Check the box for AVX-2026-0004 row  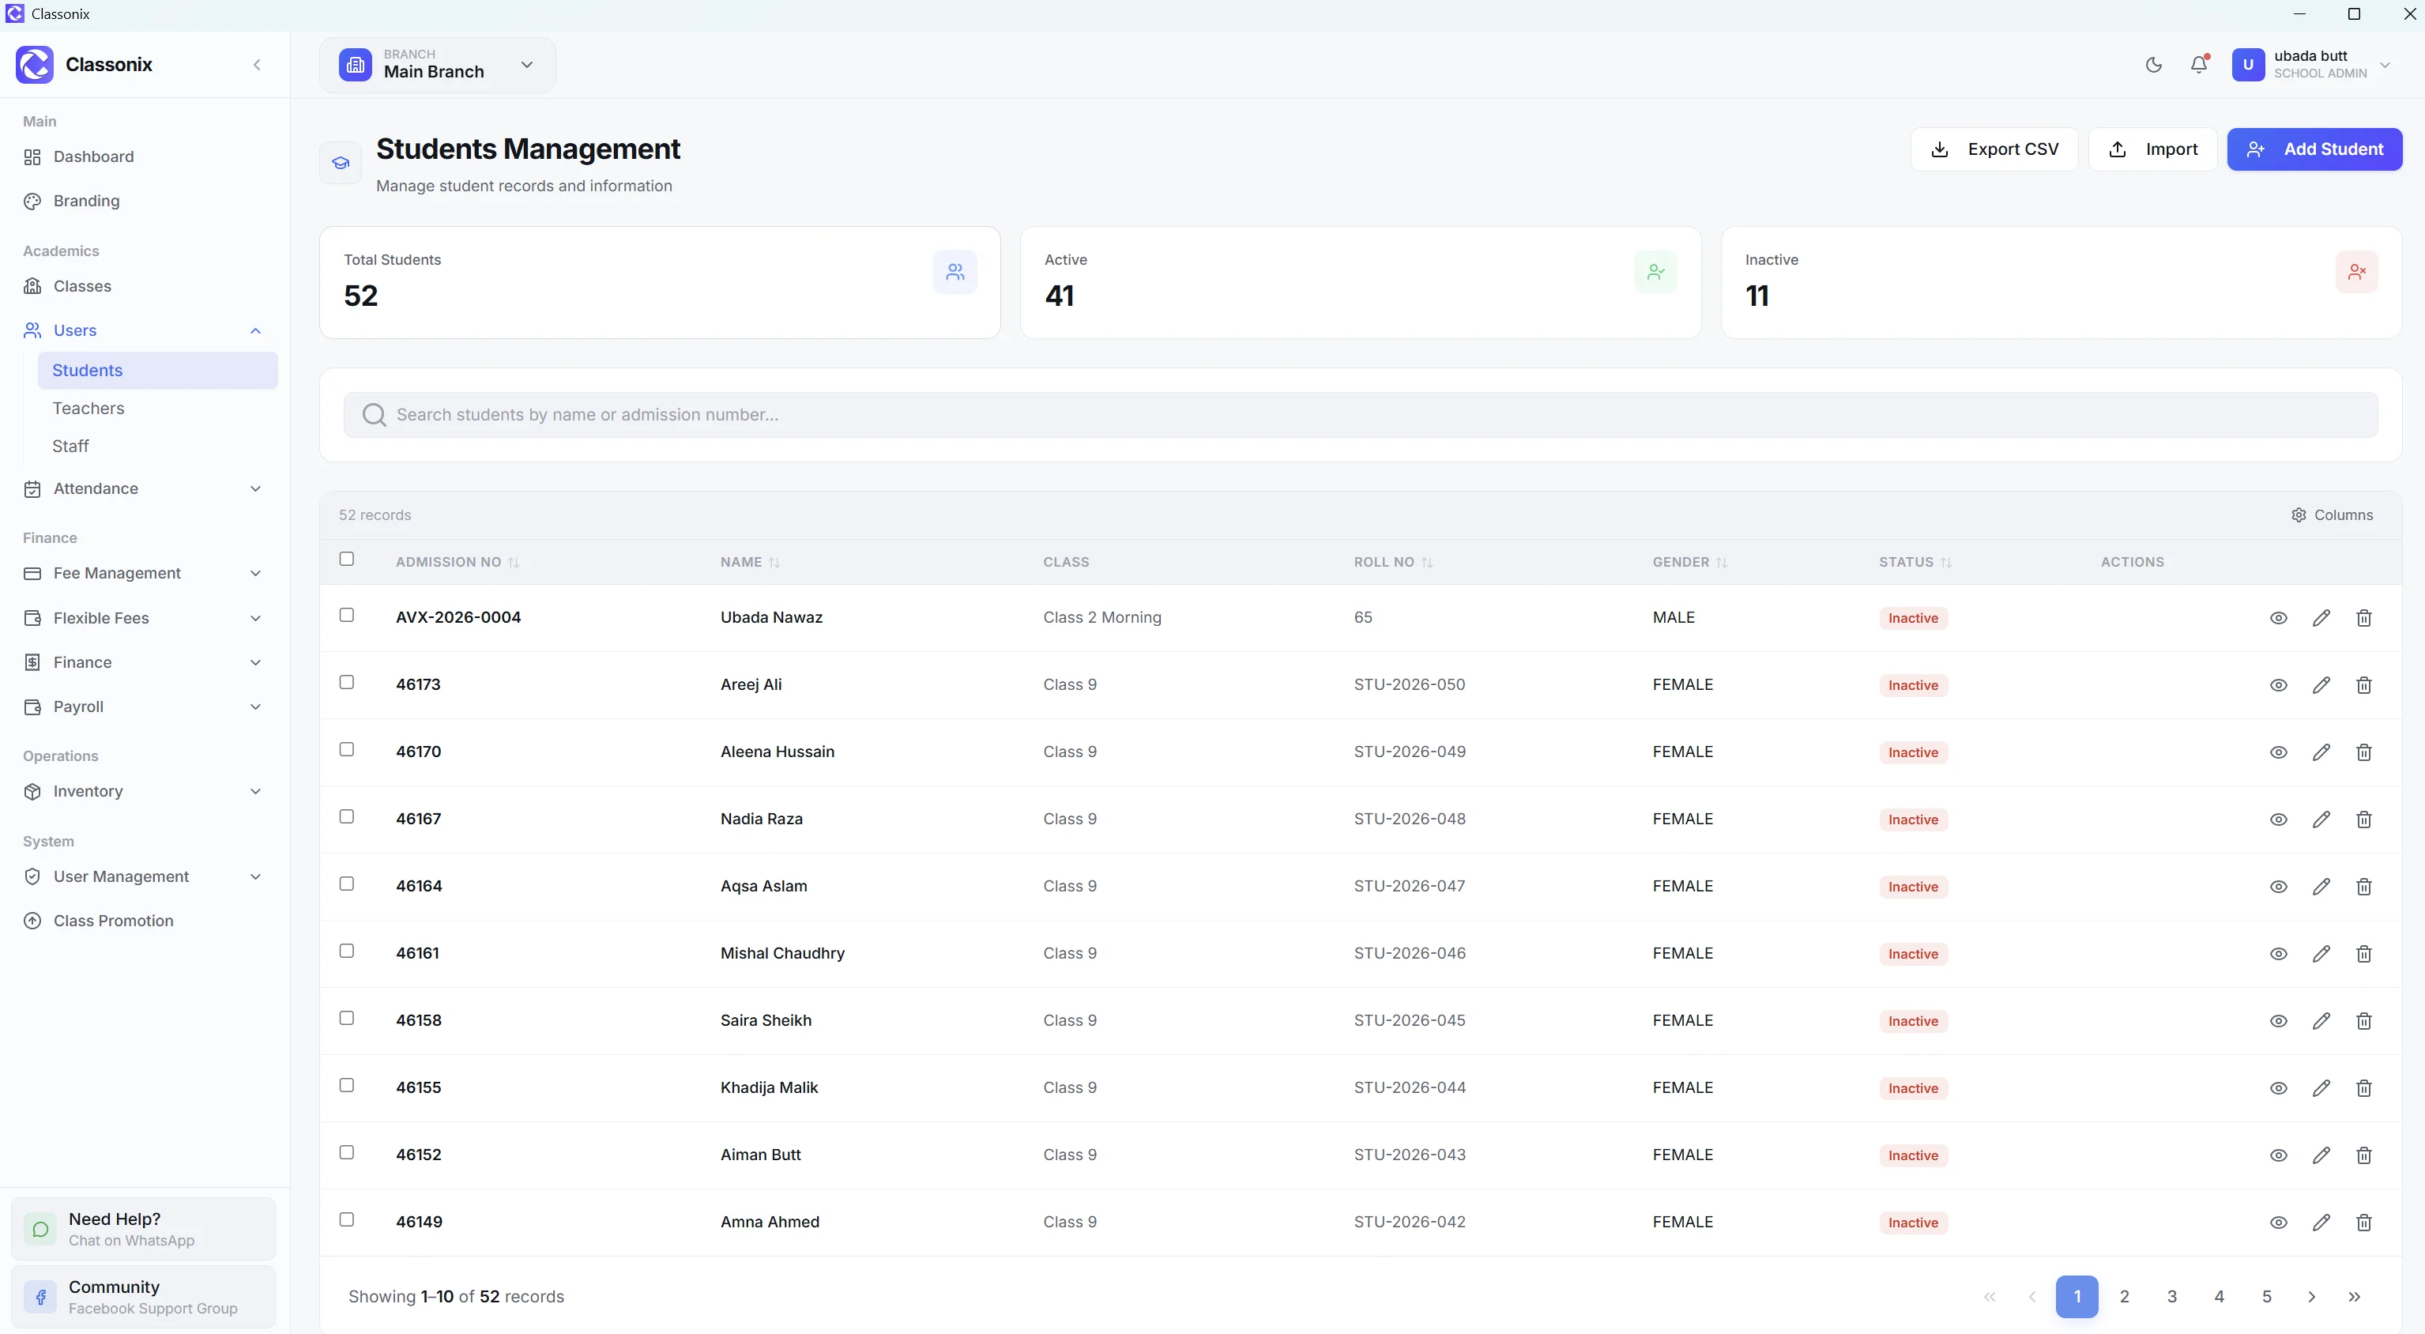(x=346, y=615)
